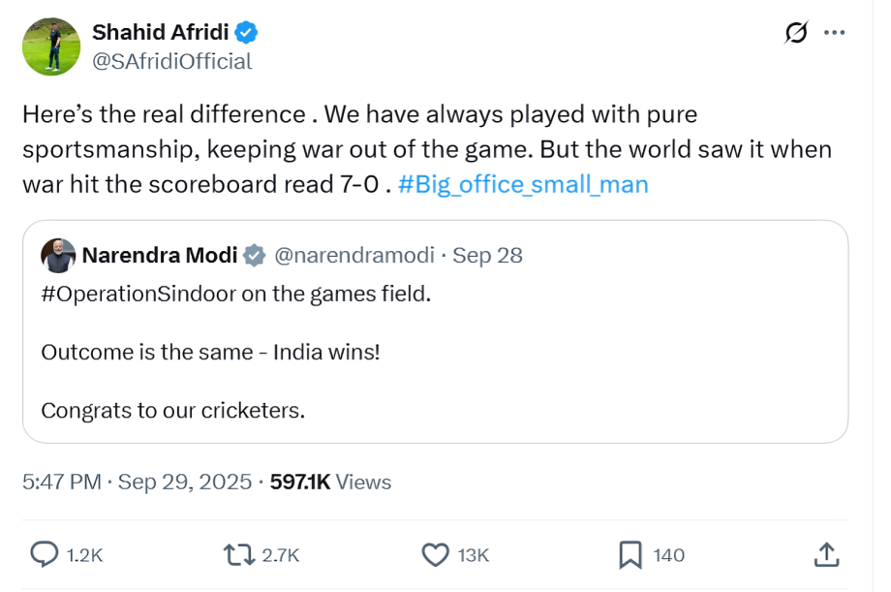Repost this tweet via retweet icon
The width and height of the screenshot is (891, 592).
click(235, 554)
